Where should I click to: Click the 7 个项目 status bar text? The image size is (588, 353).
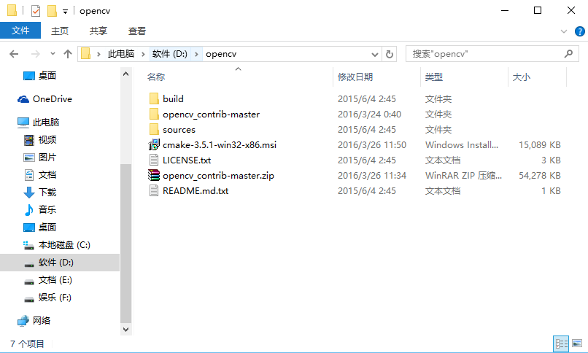coord(27,344)
